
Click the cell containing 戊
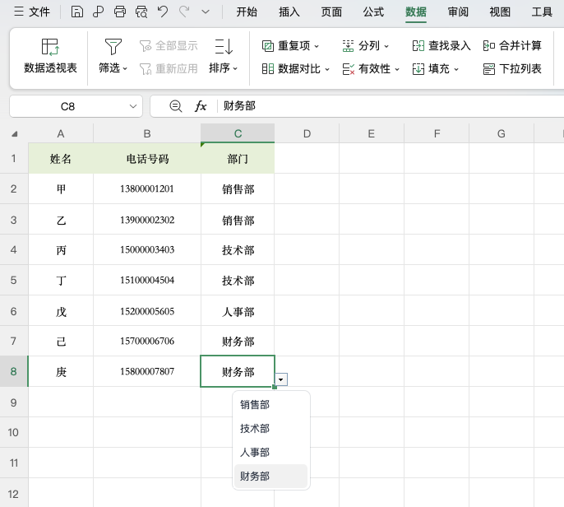click(61, 311)
